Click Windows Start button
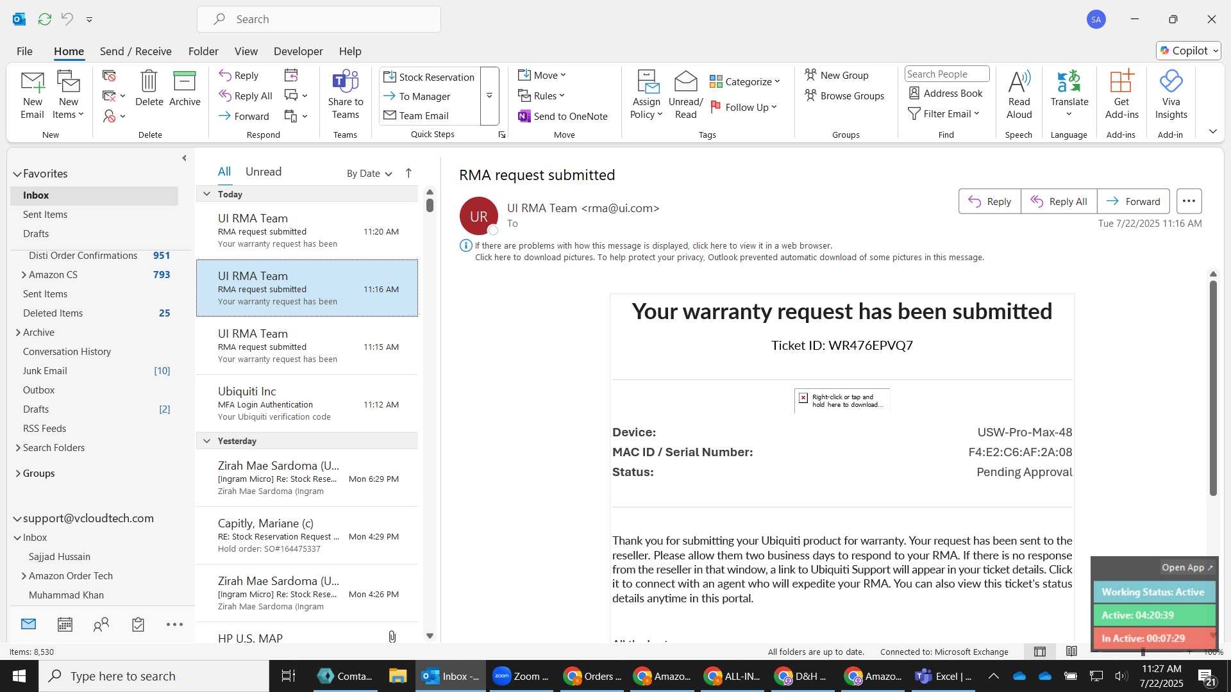This screenshot has height=692, width=1231. pyautogui.click(x=19, y=676)
